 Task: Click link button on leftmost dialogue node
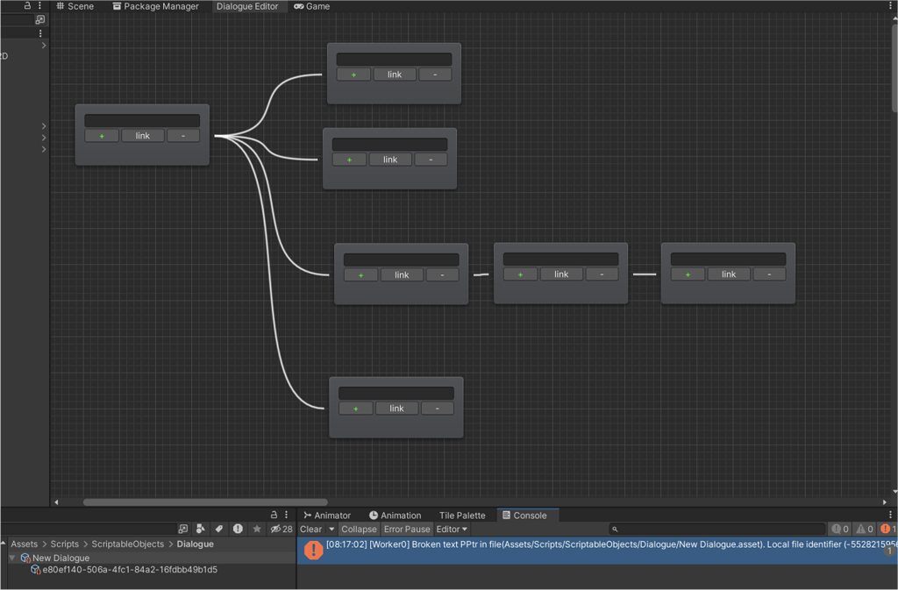(142, 136)
